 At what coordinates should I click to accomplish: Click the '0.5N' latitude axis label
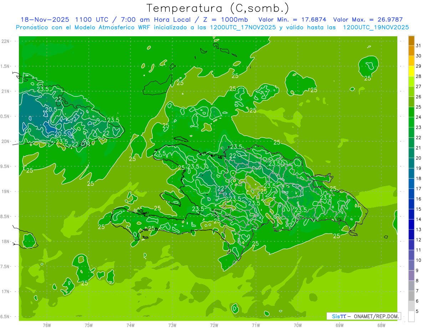click(x=5, y=116)
